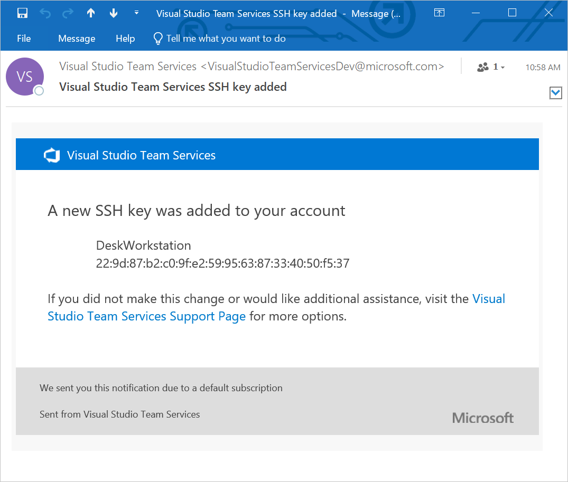
Task: Open Visual Studio Team Services Support Page link
Action: pyautogui.click(x=147, y=316)
